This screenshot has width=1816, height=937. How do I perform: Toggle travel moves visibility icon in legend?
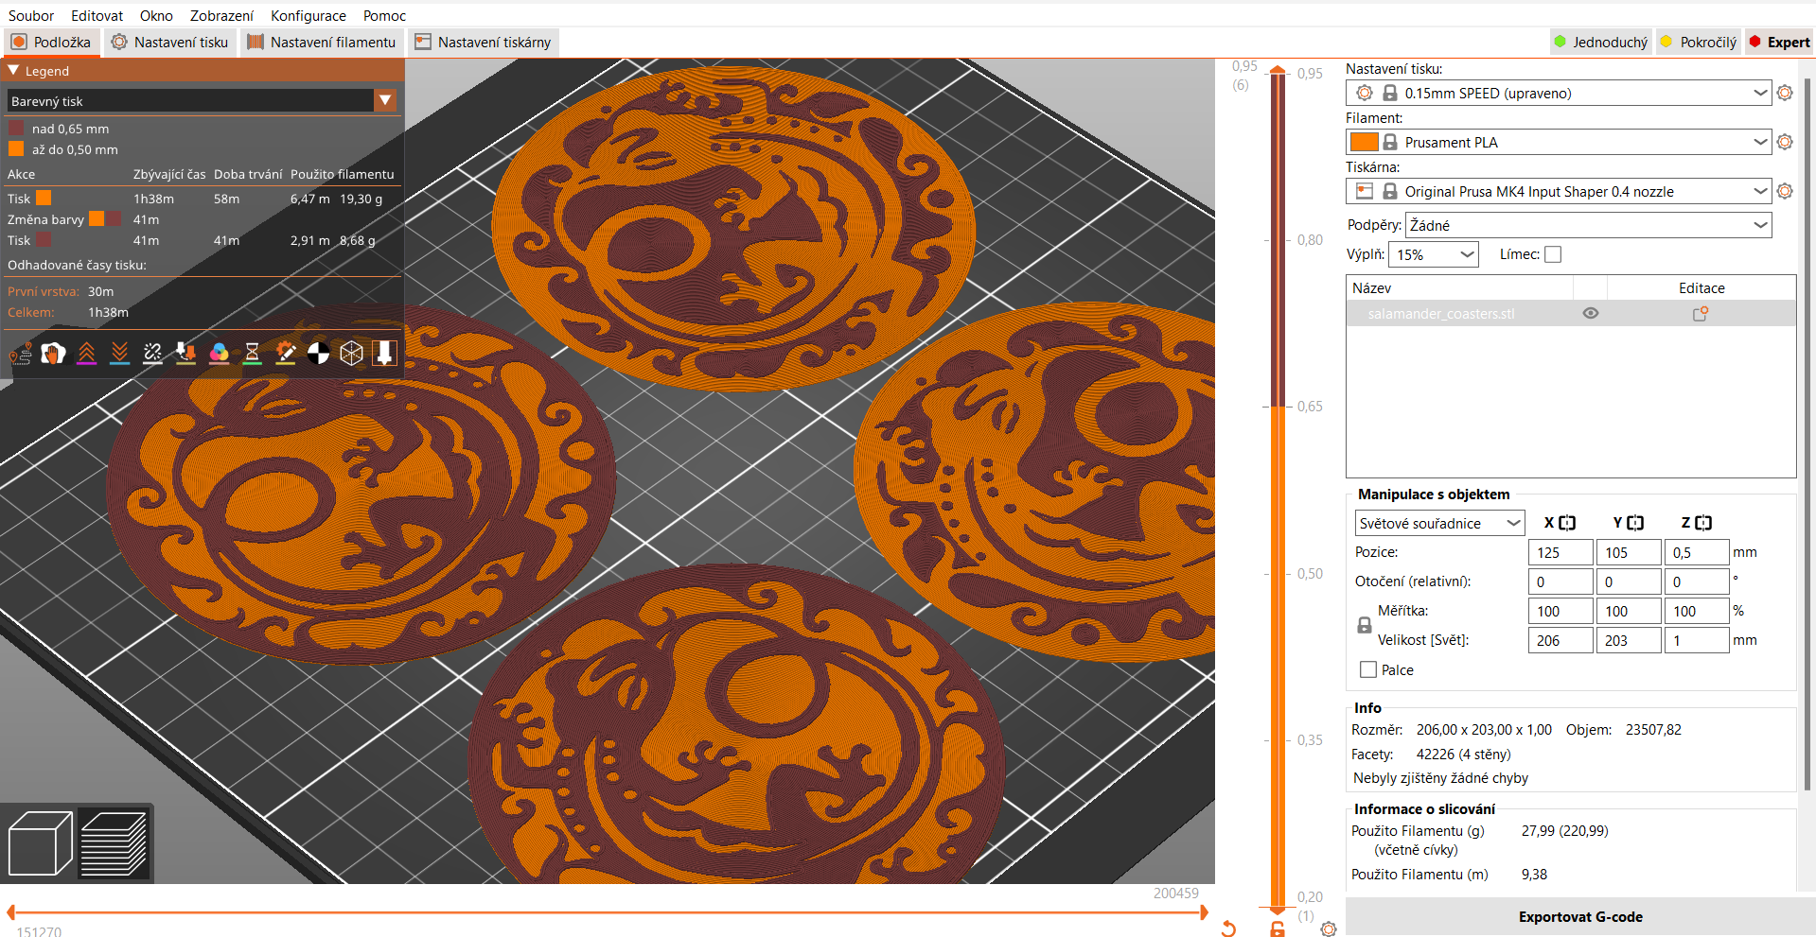(21, 354)
